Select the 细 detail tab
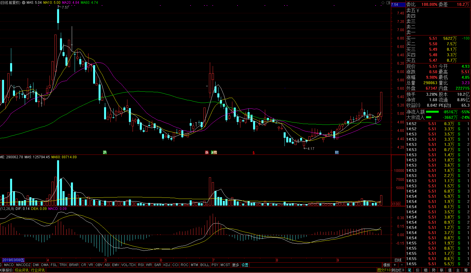This screenshot has height=273, width=471. coord(426,270)
